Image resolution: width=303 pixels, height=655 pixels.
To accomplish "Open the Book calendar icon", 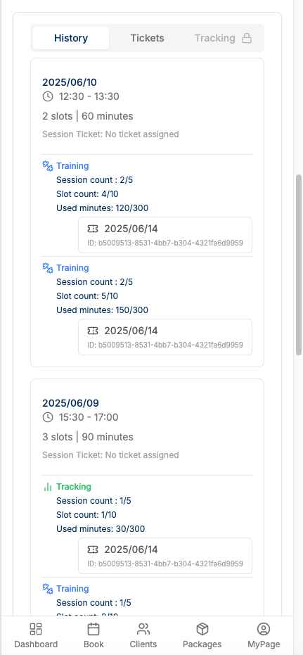I will [94, 629].
